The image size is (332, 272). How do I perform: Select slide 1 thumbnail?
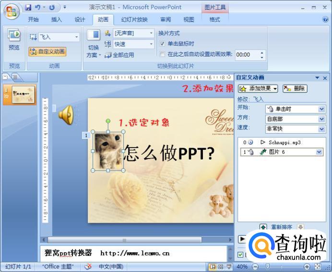(x=24, y=94)
